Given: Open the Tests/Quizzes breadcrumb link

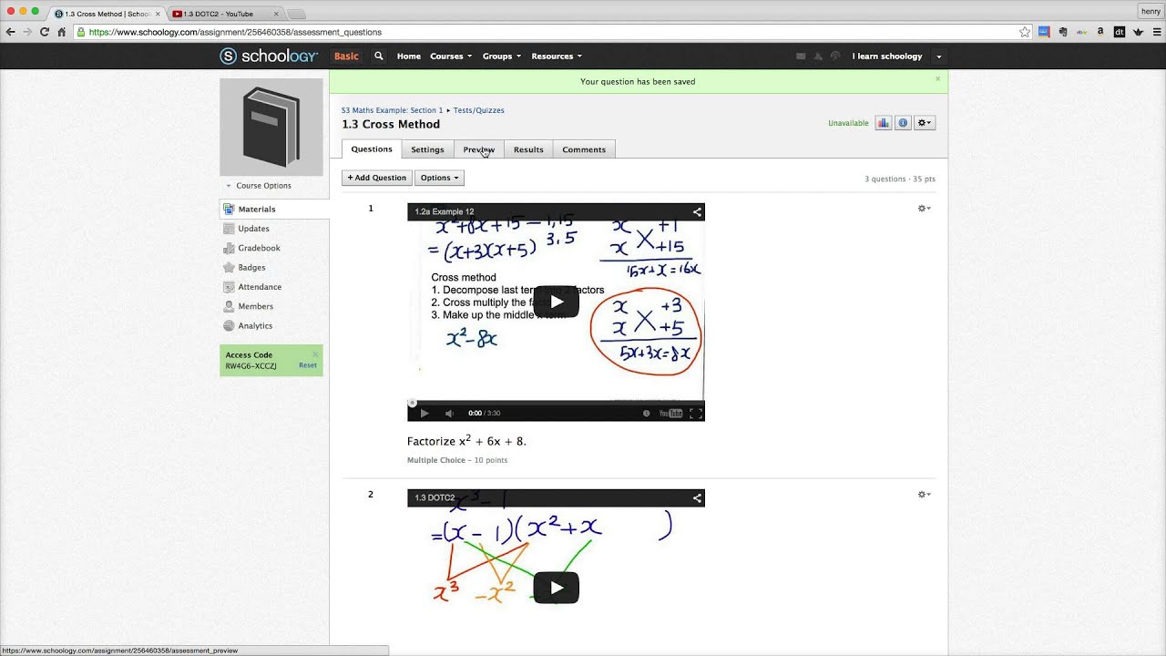Looking at the screenshot, I should click(x=478, y=110).
